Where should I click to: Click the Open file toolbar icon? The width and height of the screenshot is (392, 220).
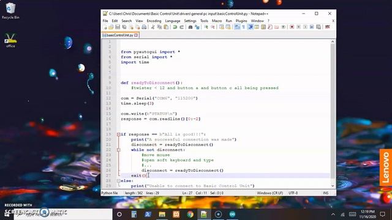pyautogui.click(x=111, y=27)
